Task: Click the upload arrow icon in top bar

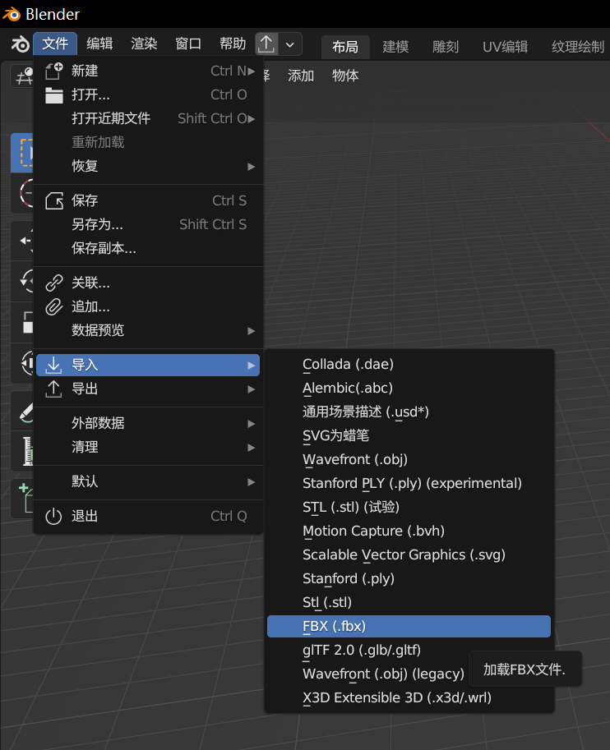Action: click(266, 44)
